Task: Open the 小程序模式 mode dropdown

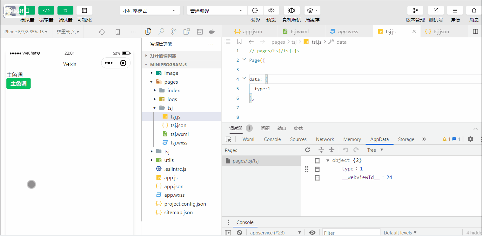Action: 150,10
